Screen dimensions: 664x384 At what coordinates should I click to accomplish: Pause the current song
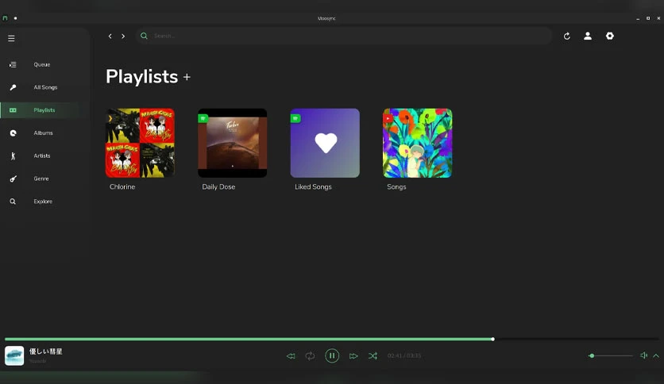point(332,355)
